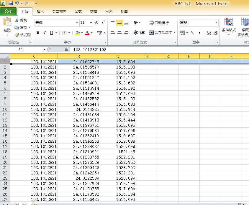Viewport: 249px width, 205px height.
Task: Expand the Name Box A1 dropdown arrow
Action: (x=44, y=50)
